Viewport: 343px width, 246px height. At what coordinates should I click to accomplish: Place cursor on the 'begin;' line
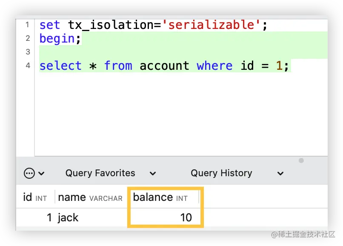point(60,39)
